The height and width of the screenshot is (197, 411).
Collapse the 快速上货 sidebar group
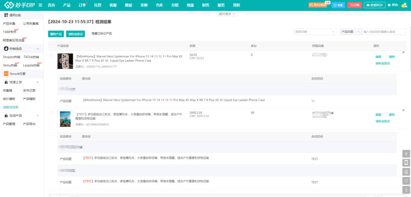point(37,82)
